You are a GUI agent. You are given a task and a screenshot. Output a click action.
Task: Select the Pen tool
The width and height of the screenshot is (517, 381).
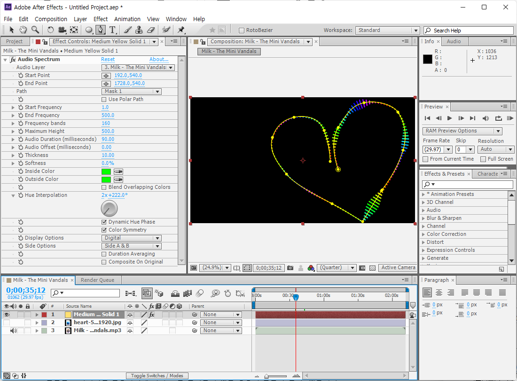click(x=100, y=30)
